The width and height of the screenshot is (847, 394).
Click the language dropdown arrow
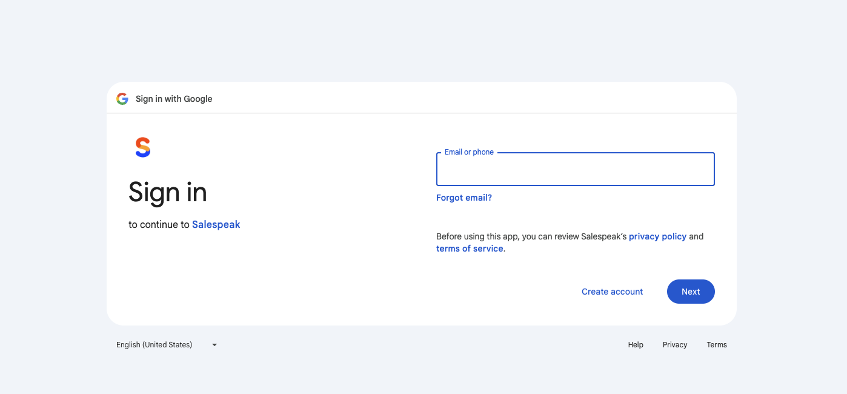214,345
